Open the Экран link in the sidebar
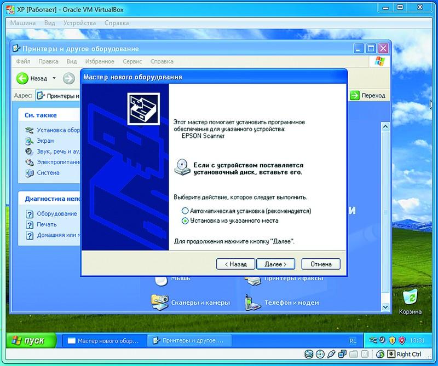 [45, 141]
